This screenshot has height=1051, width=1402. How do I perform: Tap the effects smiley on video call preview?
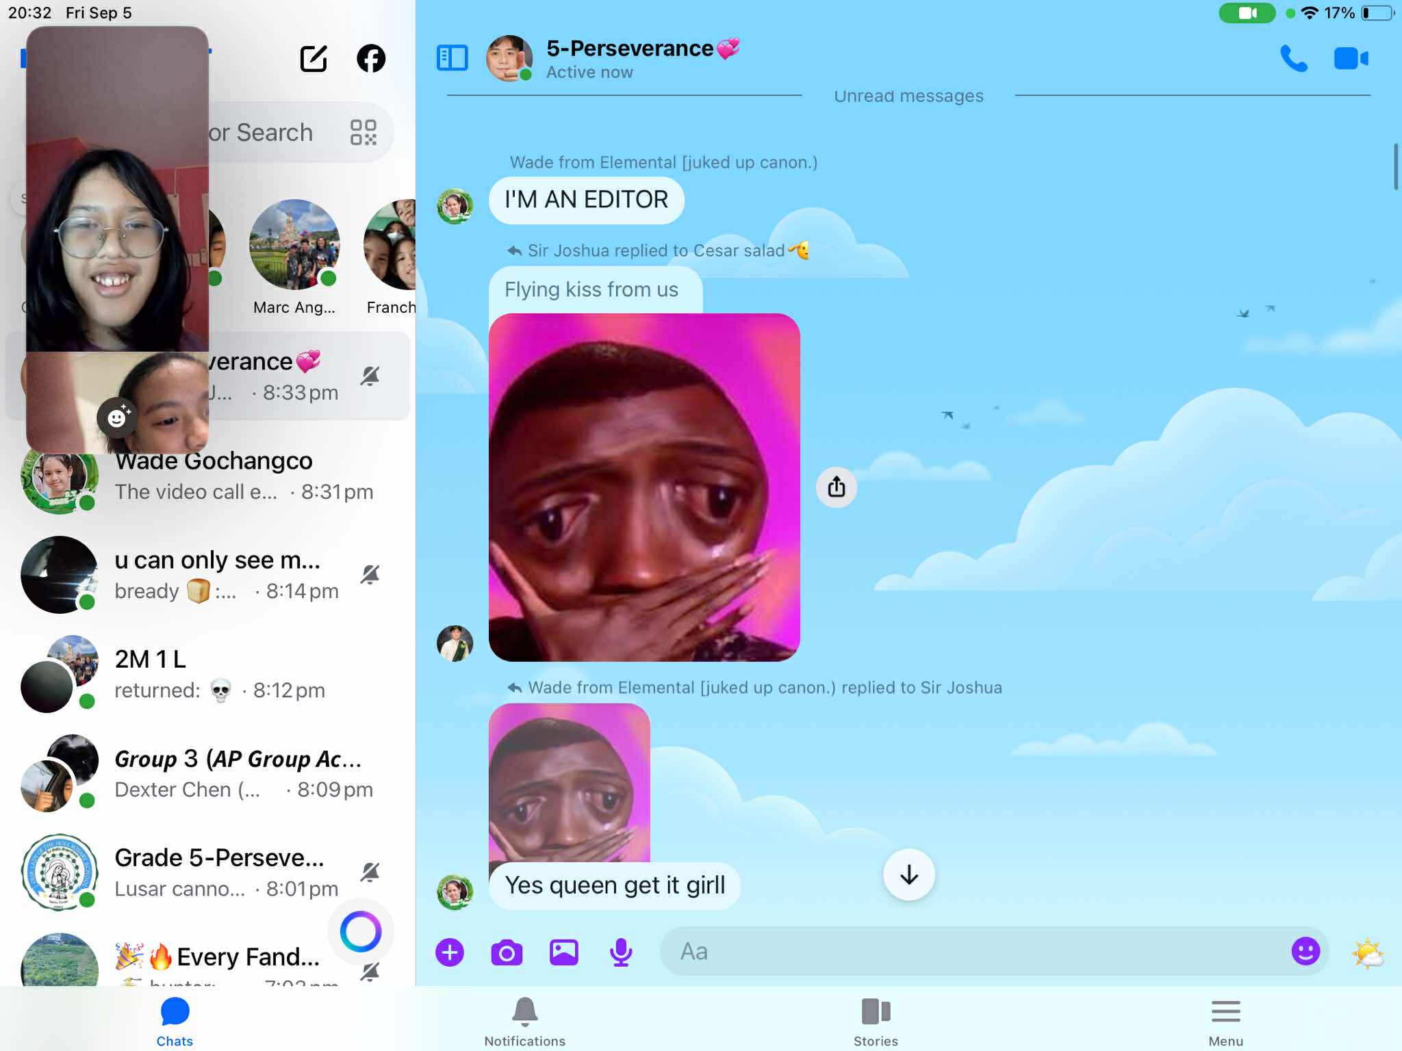117,417
